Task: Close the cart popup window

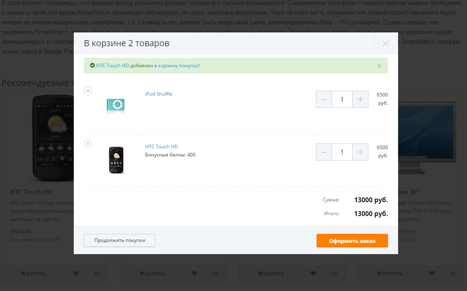Action: (386, 43)
